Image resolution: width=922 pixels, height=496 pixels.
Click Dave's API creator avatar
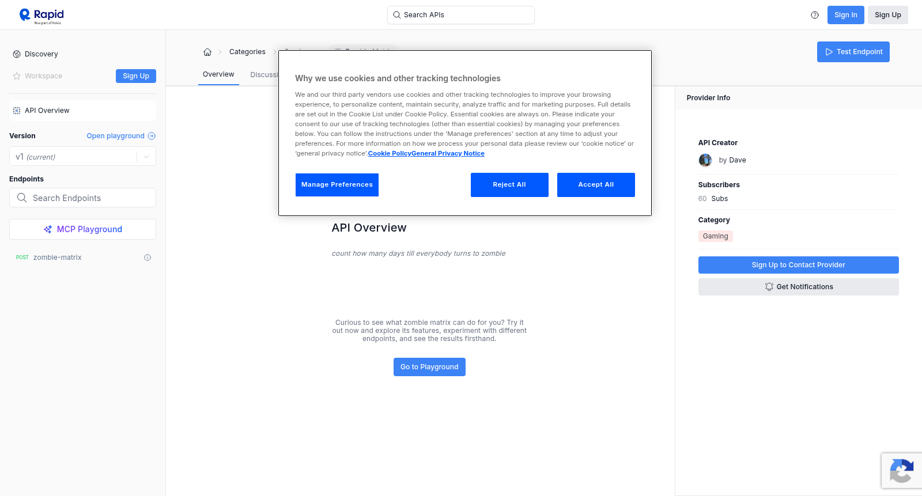tap(705, 160)
